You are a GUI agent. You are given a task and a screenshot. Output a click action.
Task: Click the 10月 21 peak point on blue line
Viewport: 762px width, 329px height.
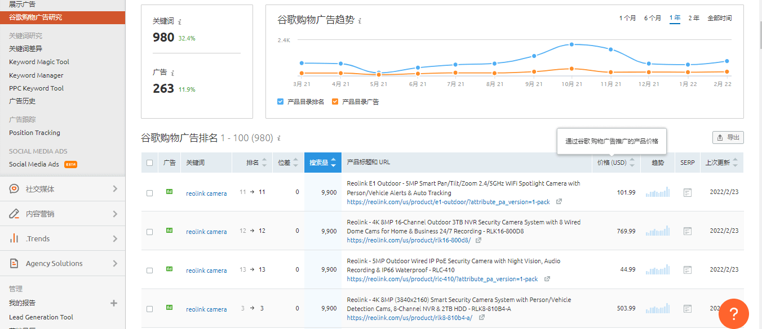click(x=571, y=44)
